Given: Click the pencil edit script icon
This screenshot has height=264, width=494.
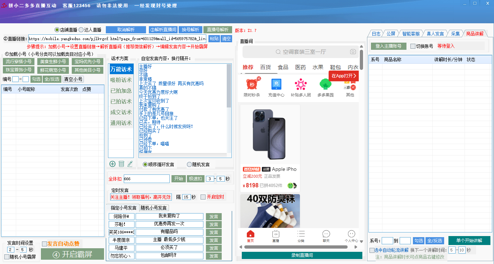Looking at the screenshot, I should click(x=130, y=164).
